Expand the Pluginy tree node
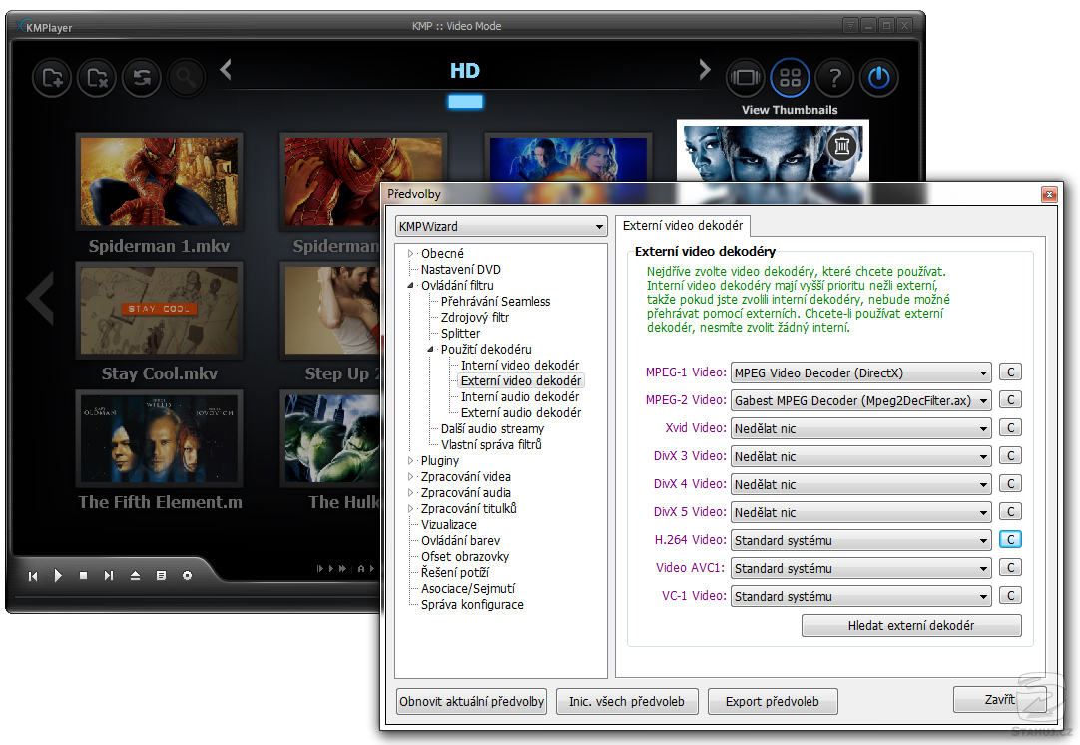The width and height of the screenshot is (1080, 745). point(410,460)
